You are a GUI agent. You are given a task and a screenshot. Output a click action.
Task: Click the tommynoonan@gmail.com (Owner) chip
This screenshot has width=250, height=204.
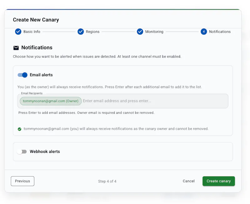[x=51, y=101]
